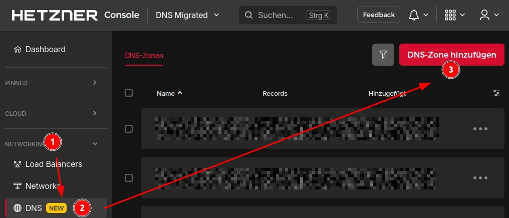
Task: Click the Networks icon
Action: click(x=18, y=186)
